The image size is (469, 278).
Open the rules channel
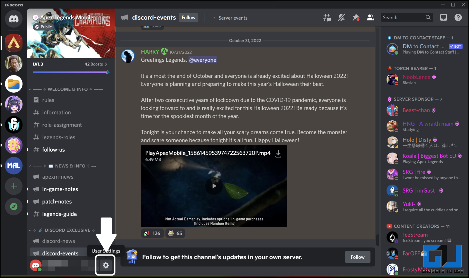[x=71, y=100]
